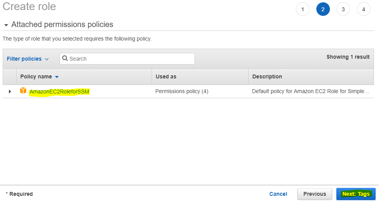
Task: Click the Used as column header
Action: pos(166,76)
